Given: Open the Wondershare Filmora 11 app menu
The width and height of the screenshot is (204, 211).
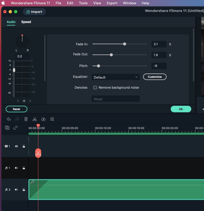Looking at the screenshot, I should (x=30, y=3).
